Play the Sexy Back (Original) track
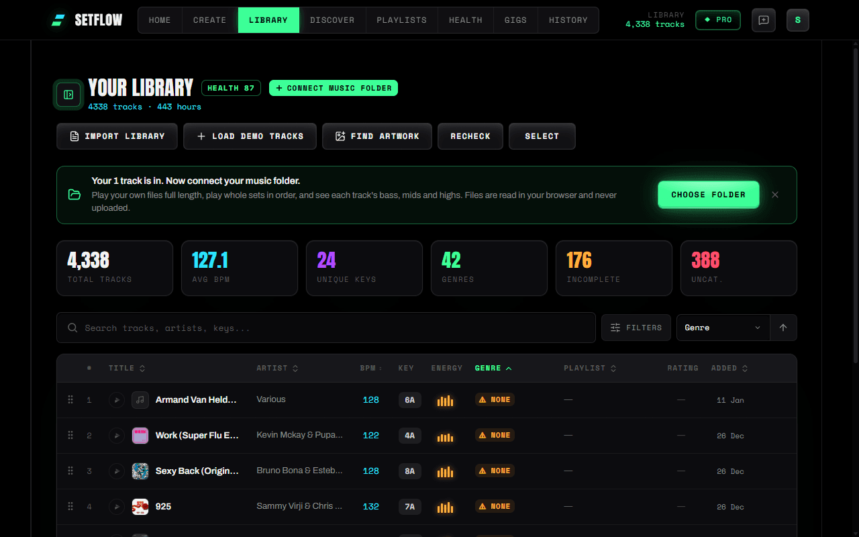This screenshot has width=859, height=537. [x=117, y=471]
